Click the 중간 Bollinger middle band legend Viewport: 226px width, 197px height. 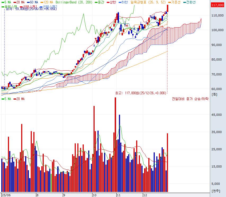click(x=99, y=2)
